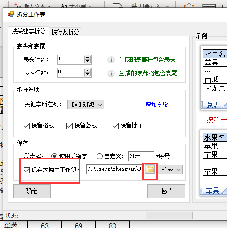This screenshot has width=227, height=228.
Task: Switch to the 按行数拆分 tab
Action: tap(65, 32)
